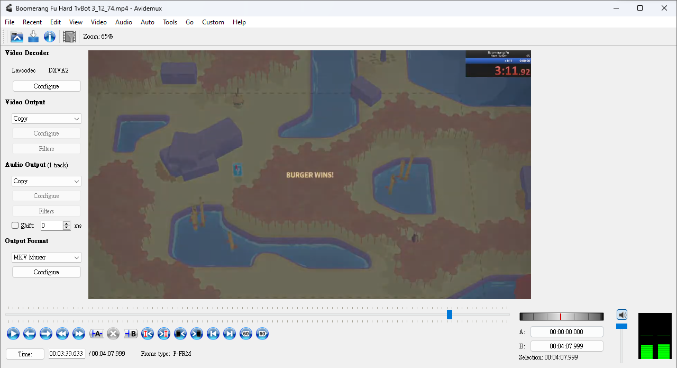Click the fast-forward double-arrow button

click(x=79, y=334)
